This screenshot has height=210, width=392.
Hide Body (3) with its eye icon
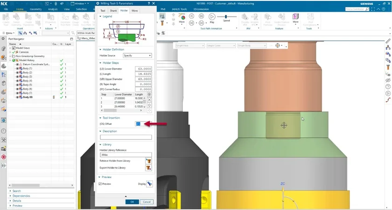coord(17,77)
